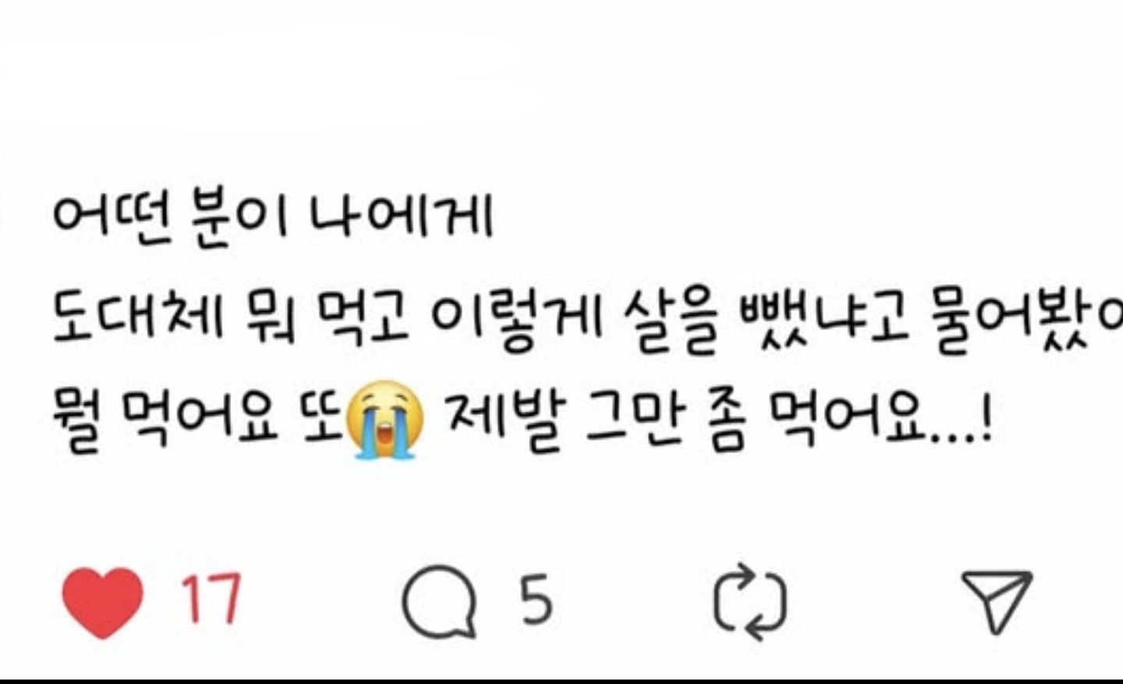
Task: View the 5 replies count
Action: [537, 599]
